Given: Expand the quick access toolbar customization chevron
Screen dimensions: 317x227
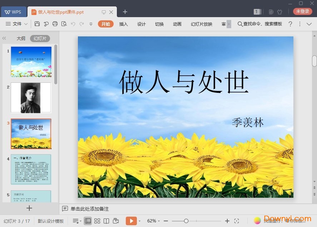Looking at the screenshot, I should [x=91, y=24].
